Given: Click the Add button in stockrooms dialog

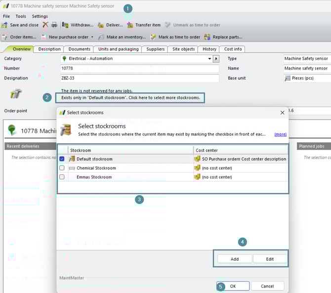Looking at the screenshot, I should click(235, 259).
